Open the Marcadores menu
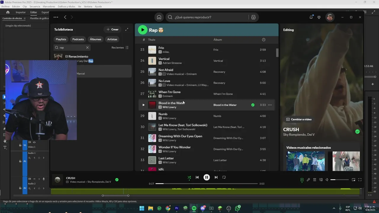Screen dimensions: 379x213 click(49, 6)
